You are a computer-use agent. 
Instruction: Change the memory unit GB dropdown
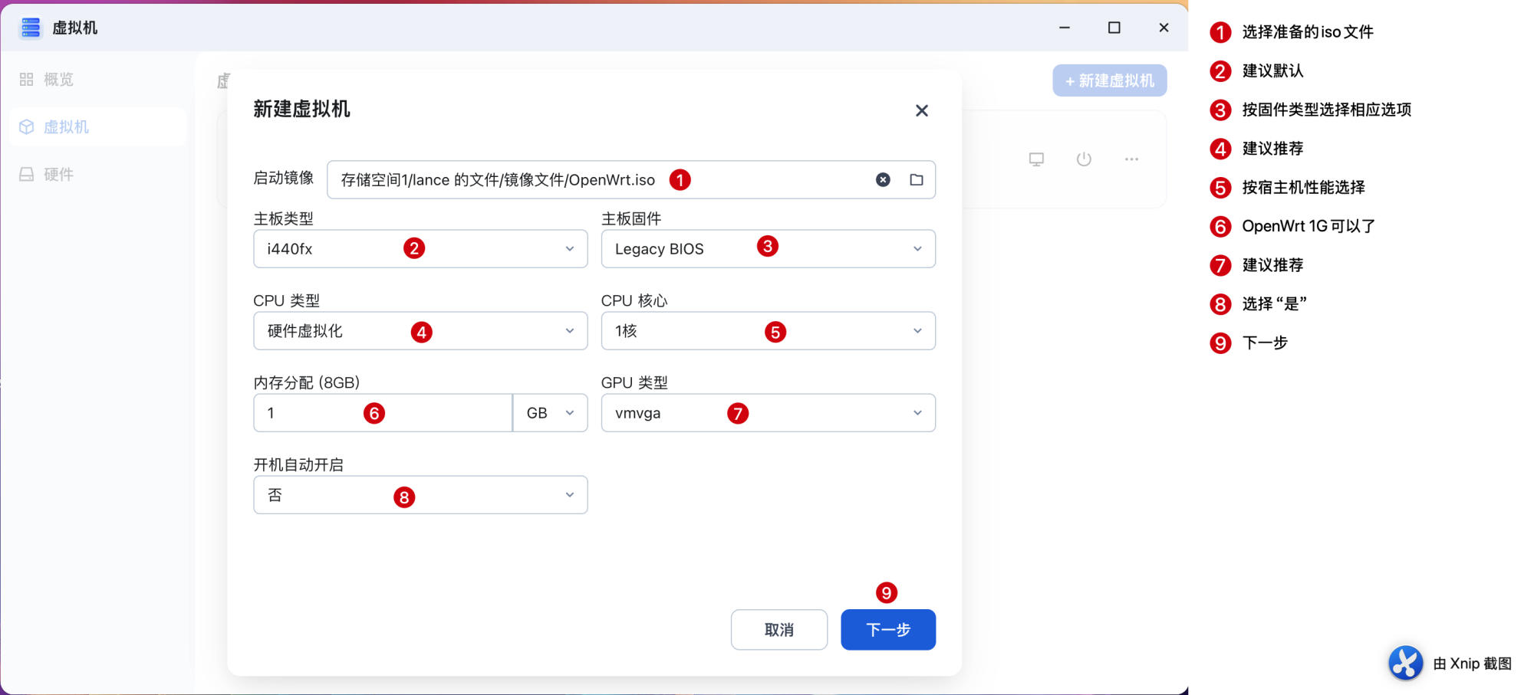click(550, 413)
